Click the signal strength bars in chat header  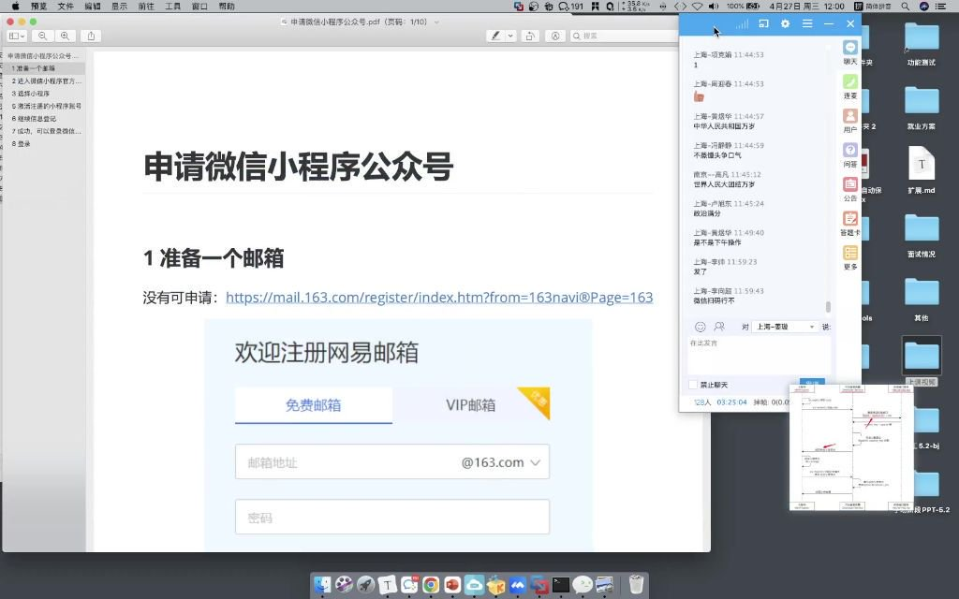(742, 23)
